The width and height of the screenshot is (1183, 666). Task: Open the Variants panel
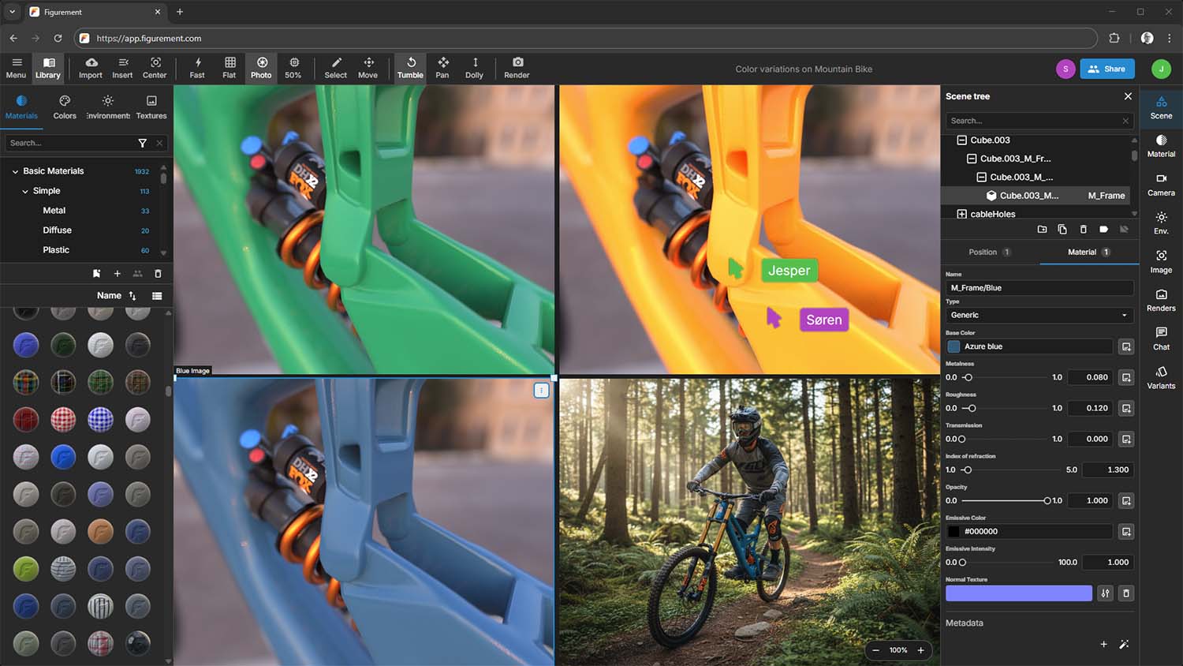click(1161, 377)
